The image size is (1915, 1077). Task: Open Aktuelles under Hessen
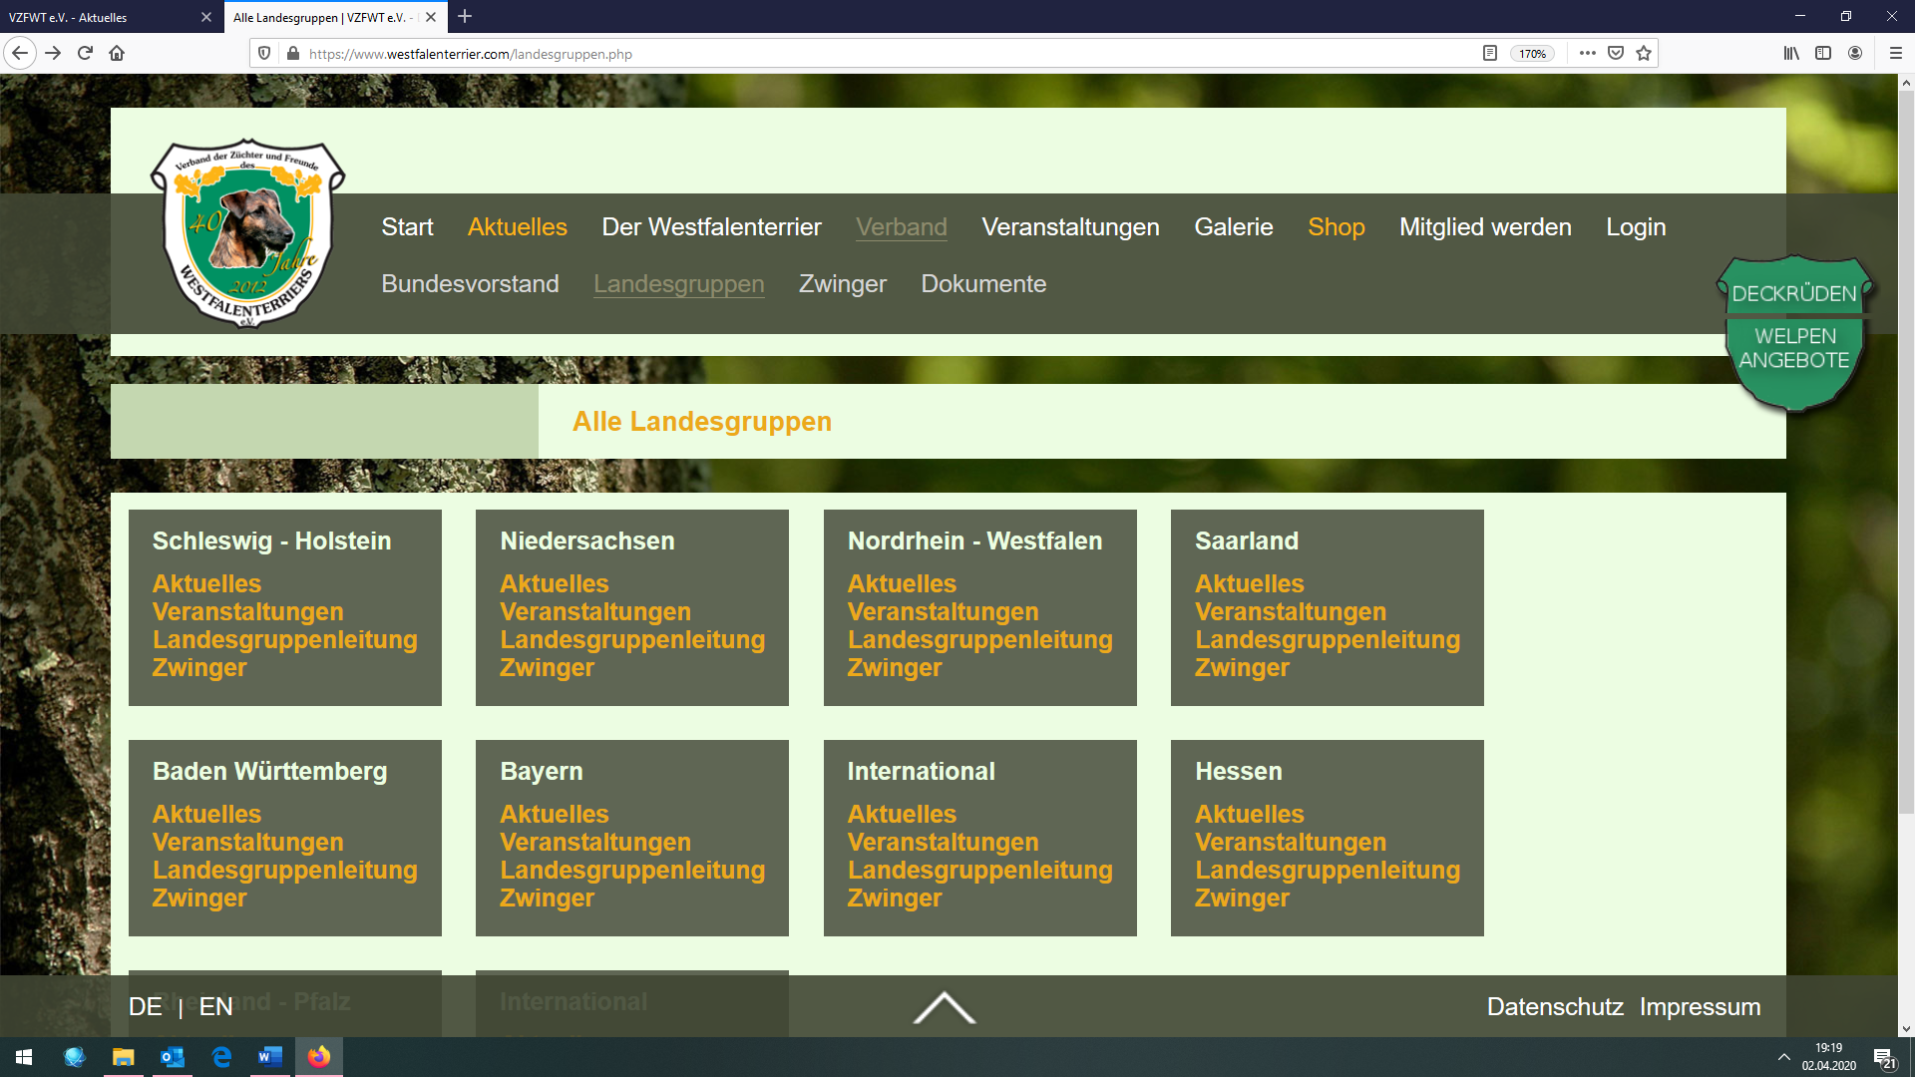1250,814
